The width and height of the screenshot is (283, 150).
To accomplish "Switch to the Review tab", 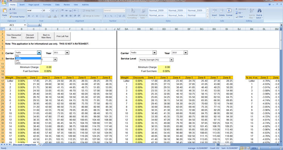I will point(66,5).
